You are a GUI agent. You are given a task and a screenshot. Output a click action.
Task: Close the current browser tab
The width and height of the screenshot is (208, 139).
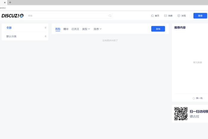pos(5,2)
